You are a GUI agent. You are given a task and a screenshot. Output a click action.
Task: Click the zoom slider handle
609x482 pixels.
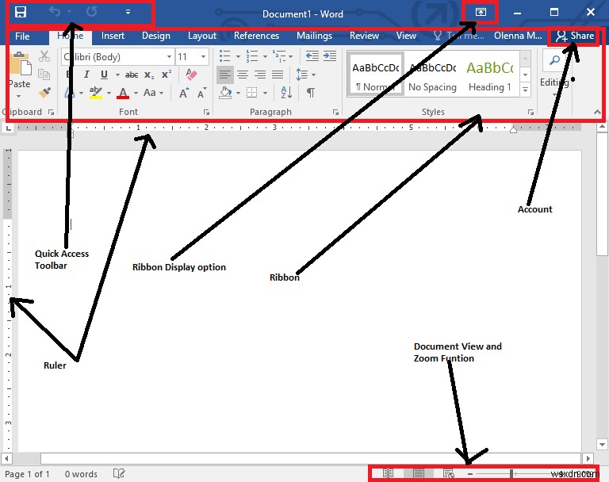click(511, 473)
